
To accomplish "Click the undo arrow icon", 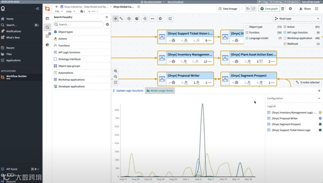I will (248, 9).
